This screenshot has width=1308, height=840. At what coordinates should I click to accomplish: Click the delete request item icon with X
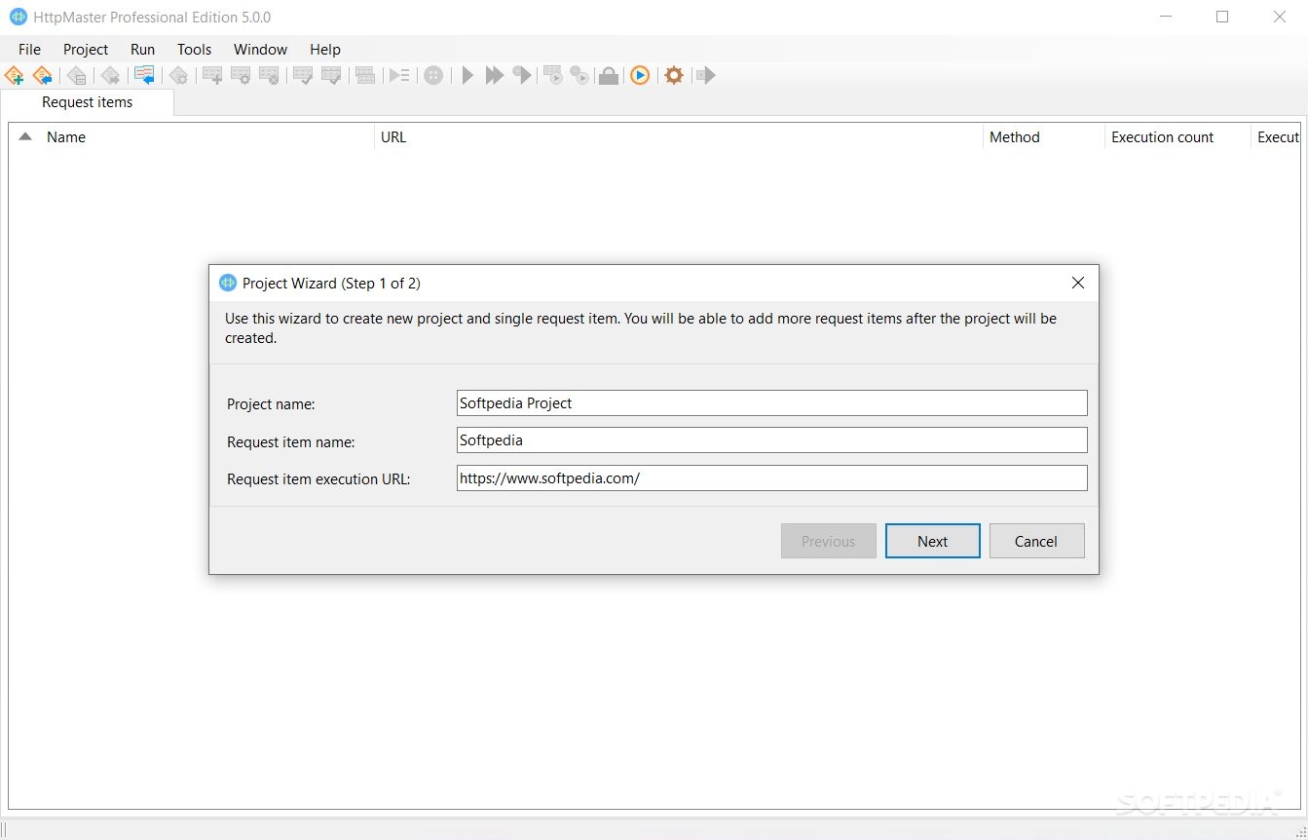click(269, 75)
